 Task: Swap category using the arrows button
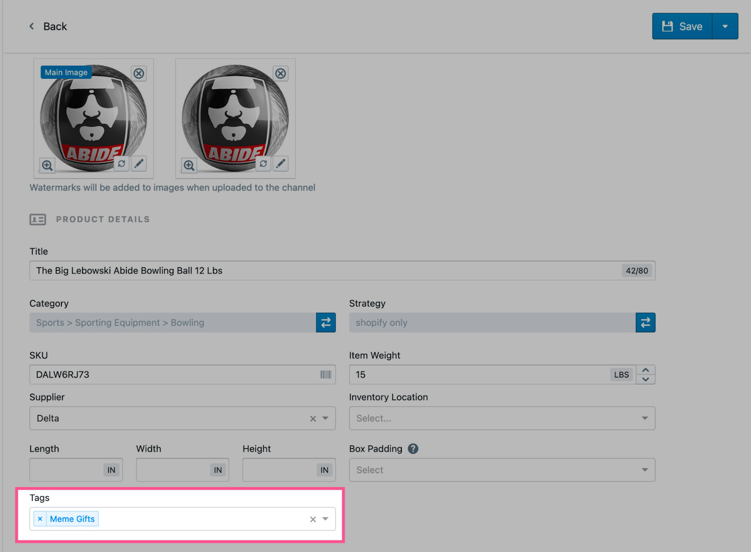point(326,323)
